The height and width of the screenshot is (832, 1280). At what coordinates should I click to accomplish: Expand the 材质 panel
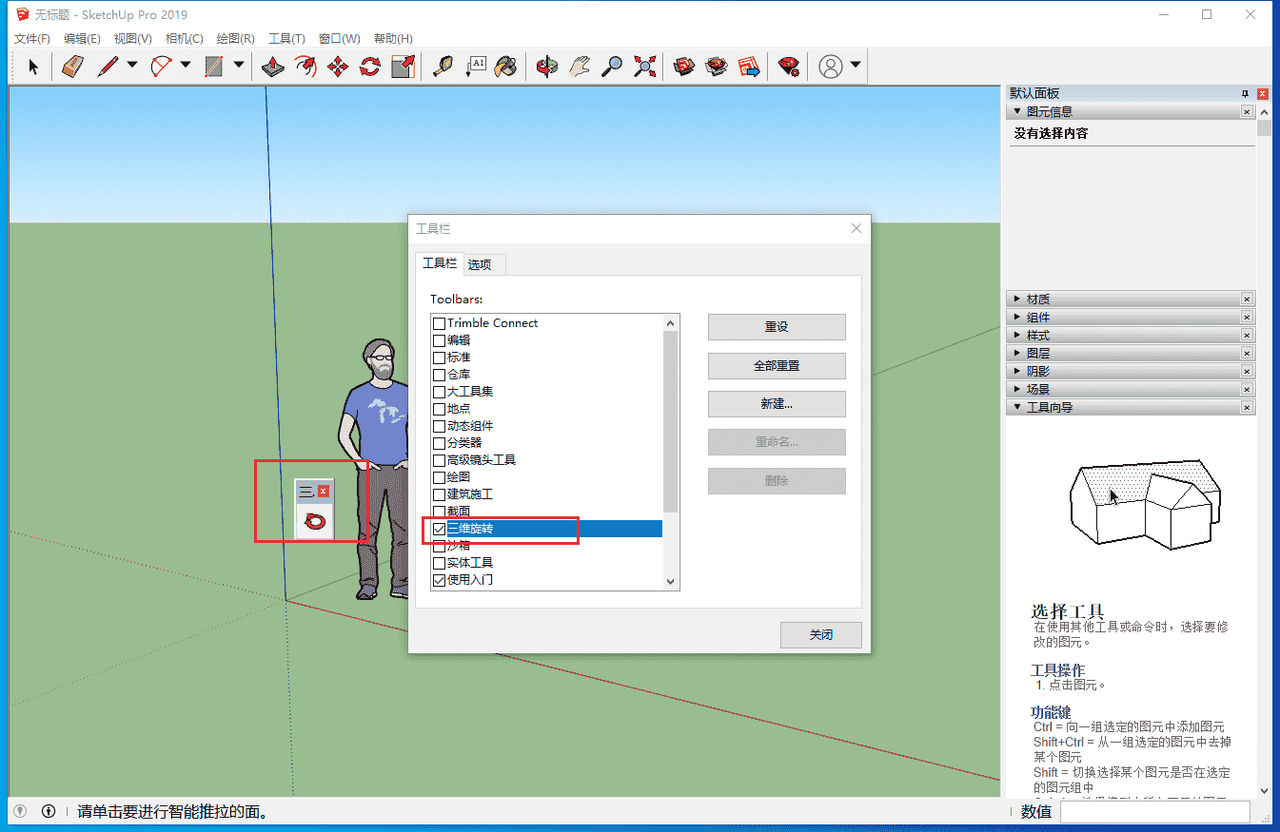coord(1017,299)
